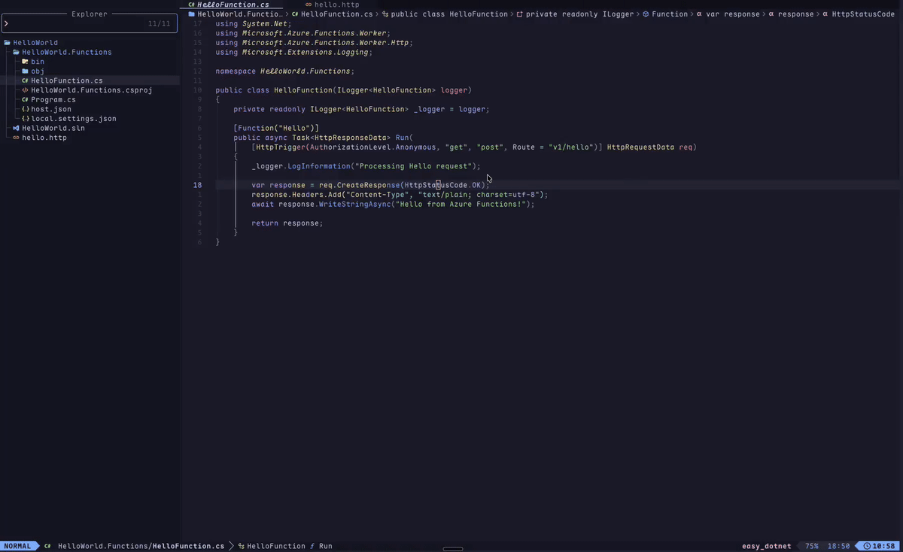This screenshot has height=552, width=903.
Task: Click the Explorer panel title
Action: tap(89, 14)
